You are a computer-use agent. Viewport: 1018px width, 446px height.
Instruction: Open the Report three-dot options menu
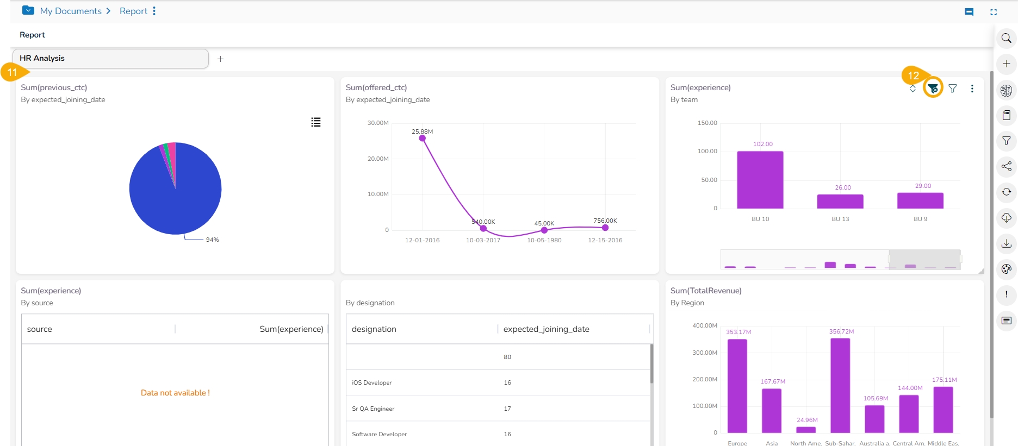point(154,11)
